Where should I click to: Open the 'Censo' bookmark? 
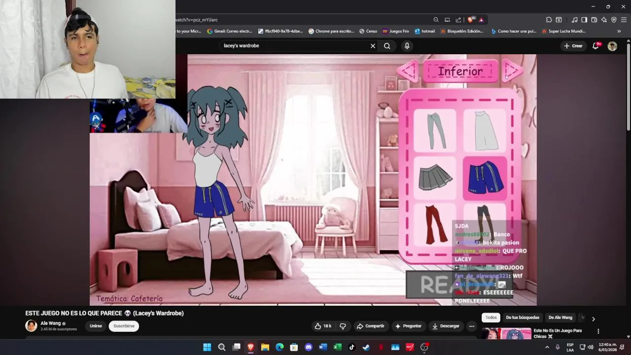(368, 31)
